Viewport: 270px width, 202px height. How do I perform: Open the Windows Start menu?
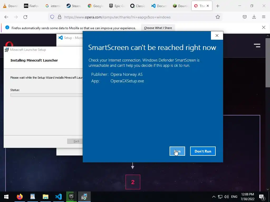pos(6,197)
